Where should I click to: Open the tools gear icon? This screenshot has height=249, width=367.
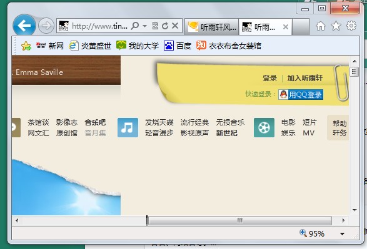click(351, 26)
